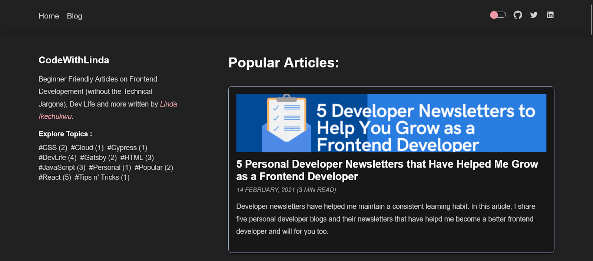The width and height of the screenshot is (593, 261).
Task: Filter by the #CSS topic
Action: 53,148
